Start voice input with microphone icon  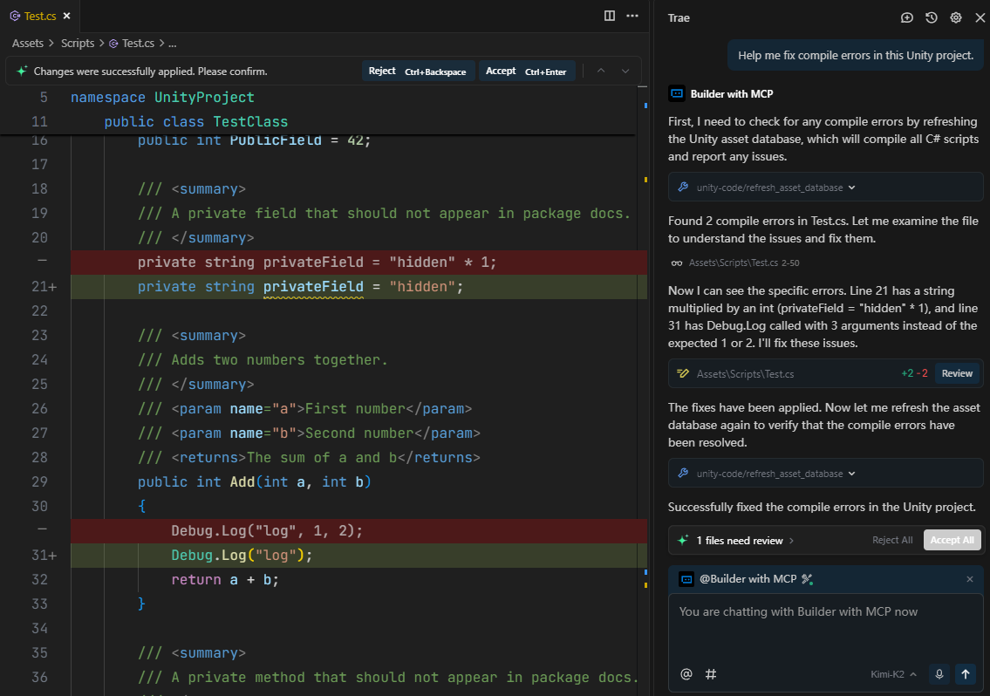pos(939,674)
